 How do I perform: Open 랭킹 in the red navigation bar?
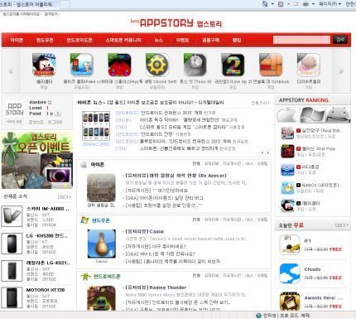237,40
